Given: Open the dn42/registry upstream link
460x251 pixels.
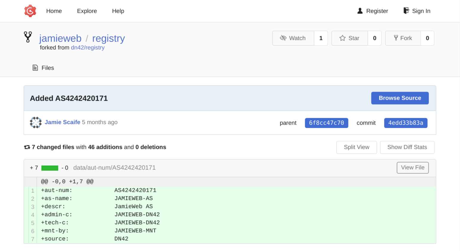Looking at the screenshot, I should pos(88,48).
